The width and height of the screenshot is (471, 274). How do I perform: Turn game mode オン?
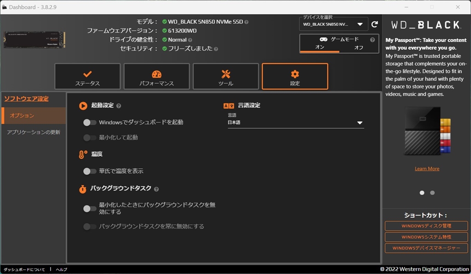tap(320, 47)
